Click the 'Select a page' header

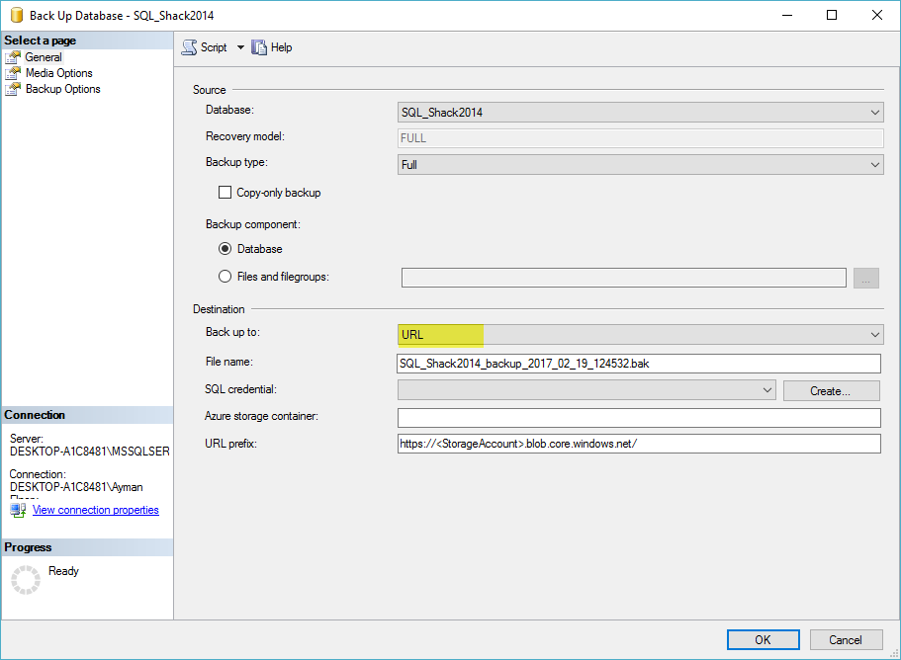pyautogui.click(x=87, y=41)
